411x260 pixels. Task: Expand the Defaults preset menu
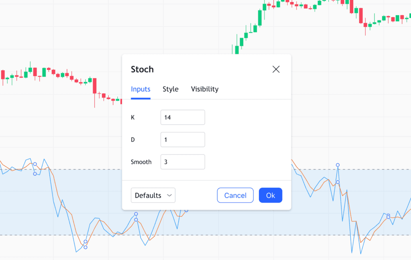153,195
